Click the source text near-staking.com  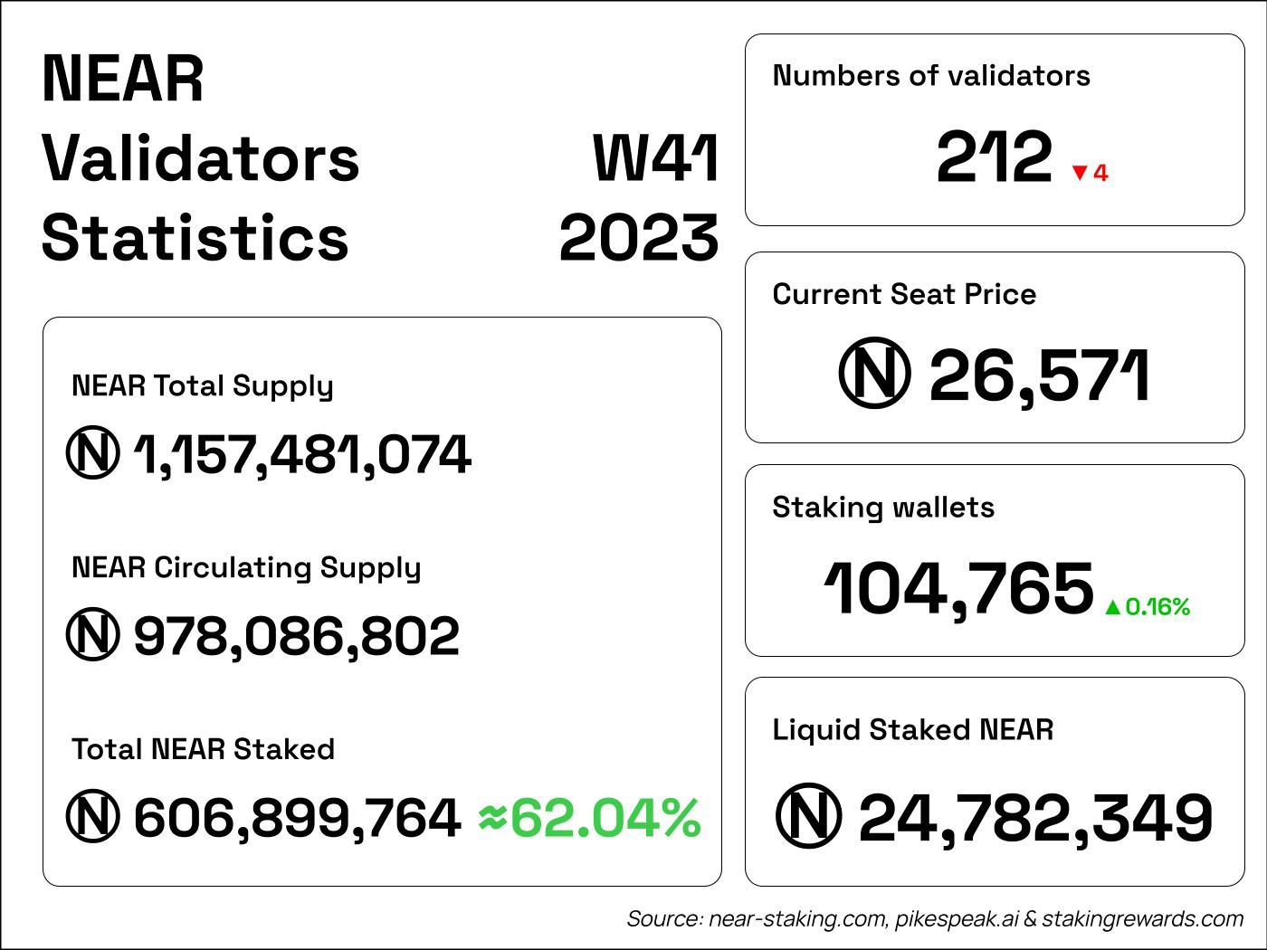pyautogui.click(x=796, y=919)
